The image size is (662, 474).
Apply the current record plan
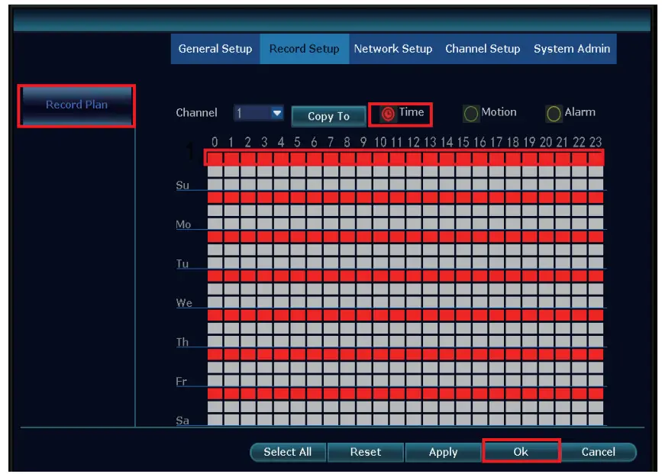pos(443,451)
